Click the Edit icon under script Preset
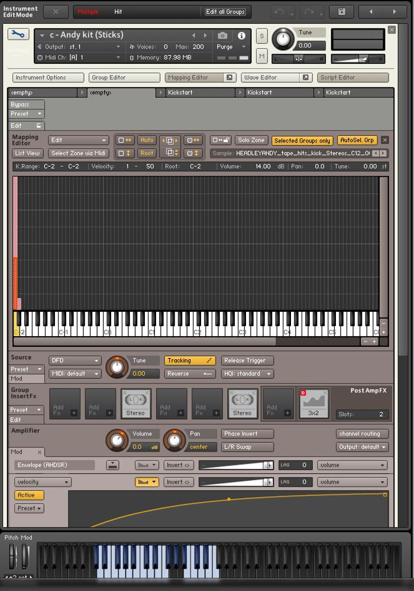 [38, 126]
